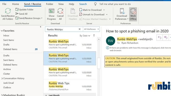The height and width of the screenshot is (96, 171).
Task: Click the Reply arrow icon
Action: [x=160, y=38]
